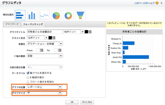
Task: Click the Chang Jin bar in preview
Action: (x=128, y=43)
